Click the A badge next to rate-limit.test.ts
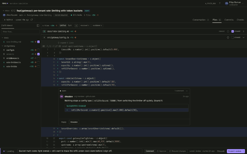 [x=4, y=62]
